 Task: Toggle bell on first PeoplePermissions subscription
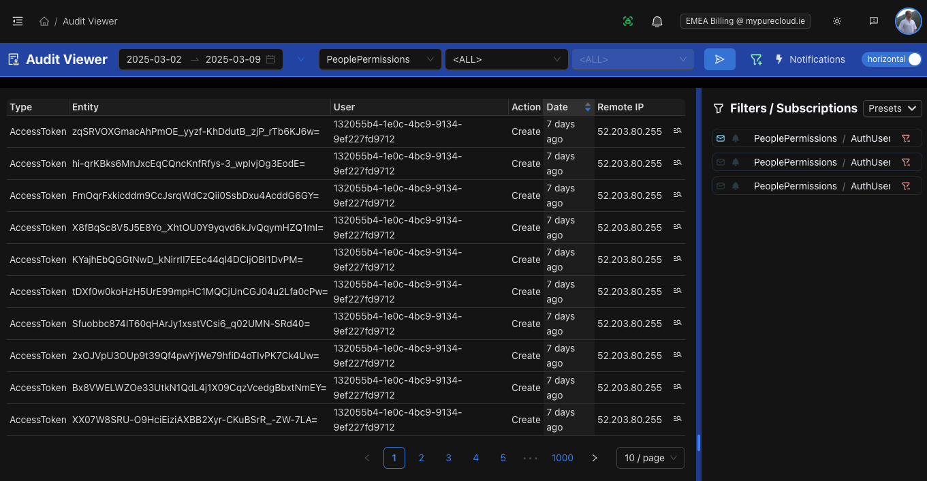736,138
